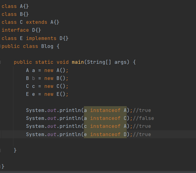
Task: Click the 'class B{}' declaration line
Action: pos(15,14)
